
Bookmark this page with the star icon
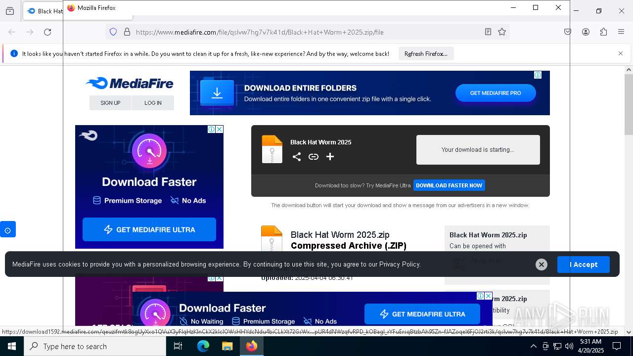point(502,32)
